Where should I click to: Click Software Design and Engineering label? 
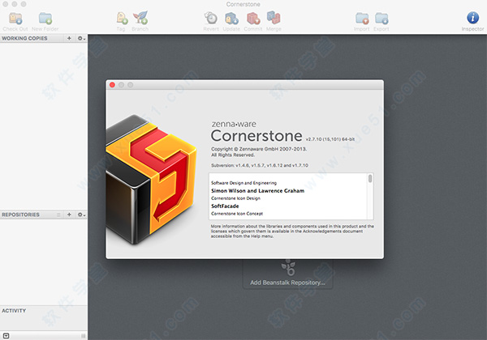pyautogui.click(x=243, y=183)
